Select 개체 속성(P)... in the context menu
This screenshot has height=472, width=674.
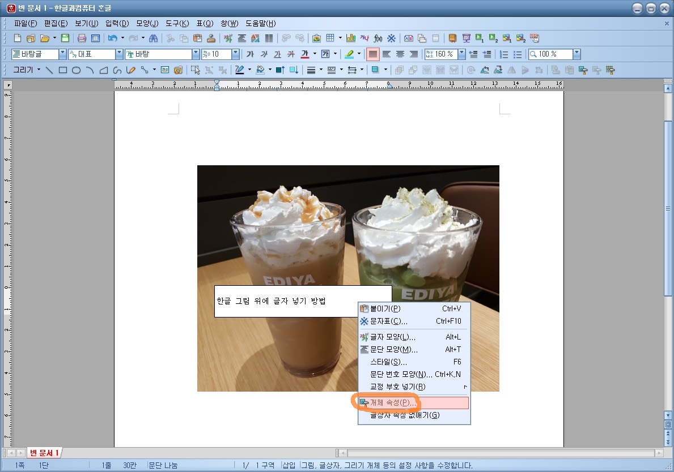point(414,403)
